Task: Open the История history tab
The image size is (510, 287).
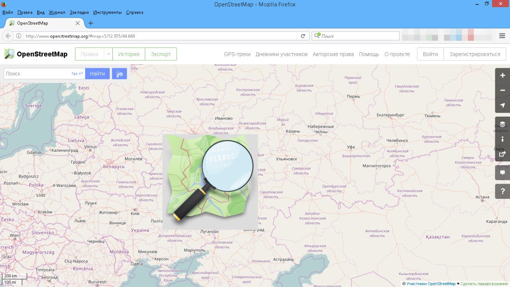Action: pos(129,54)
